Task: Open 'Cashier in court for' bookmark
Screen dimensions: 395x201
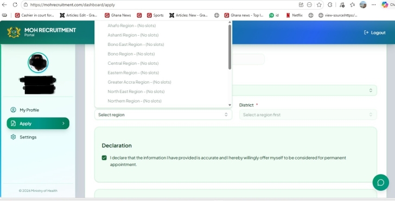Action: 35,15
